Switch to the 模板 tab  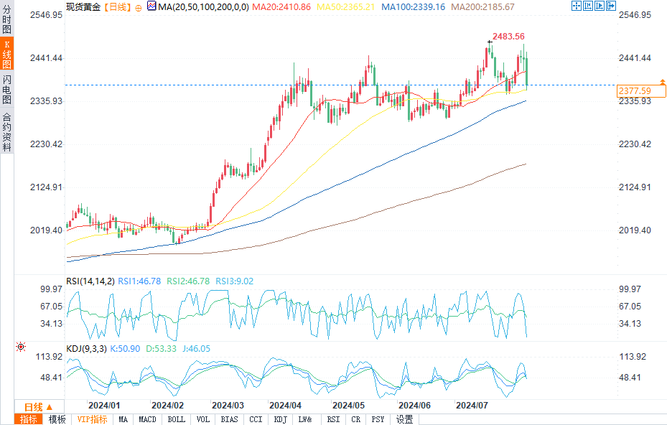57,419
